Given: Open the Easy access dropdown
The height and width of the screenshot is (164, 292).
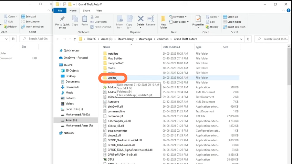Looking at the screenshot, I should (179, 22).
